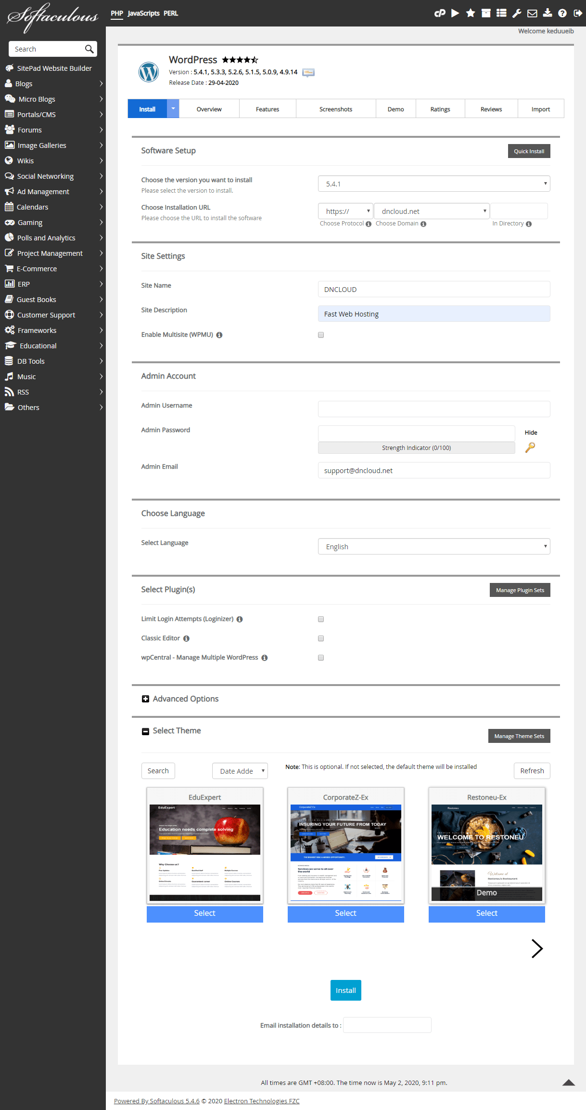This screenshot has width=586, height=1110.
Task: Switch to the Features tab
Action: click(268, 109)
